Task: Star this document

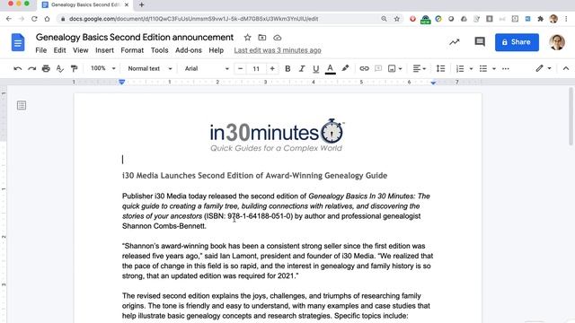Action: pyautogui.click(x=248, y=38)
